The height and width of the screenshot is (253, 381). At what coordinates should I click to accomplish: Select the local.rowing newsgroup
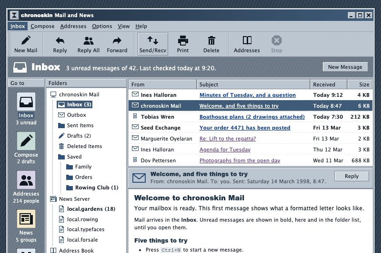(78, 219)
